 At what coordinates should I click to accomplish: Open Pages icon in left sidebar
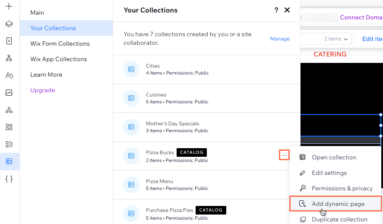click(x=9, y=41)
